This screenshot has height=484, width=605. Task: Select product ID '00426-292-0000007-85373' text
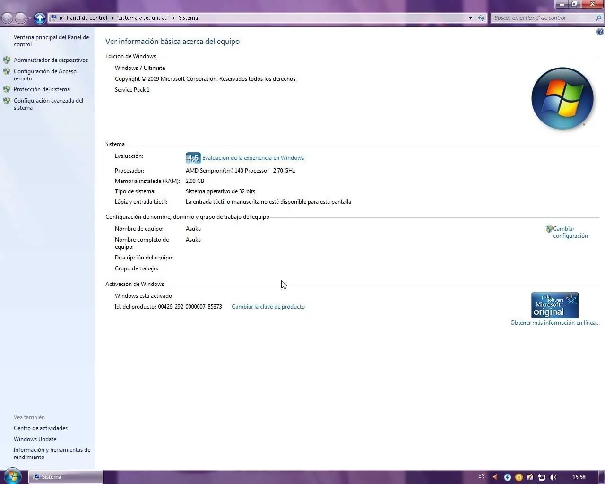190,307
